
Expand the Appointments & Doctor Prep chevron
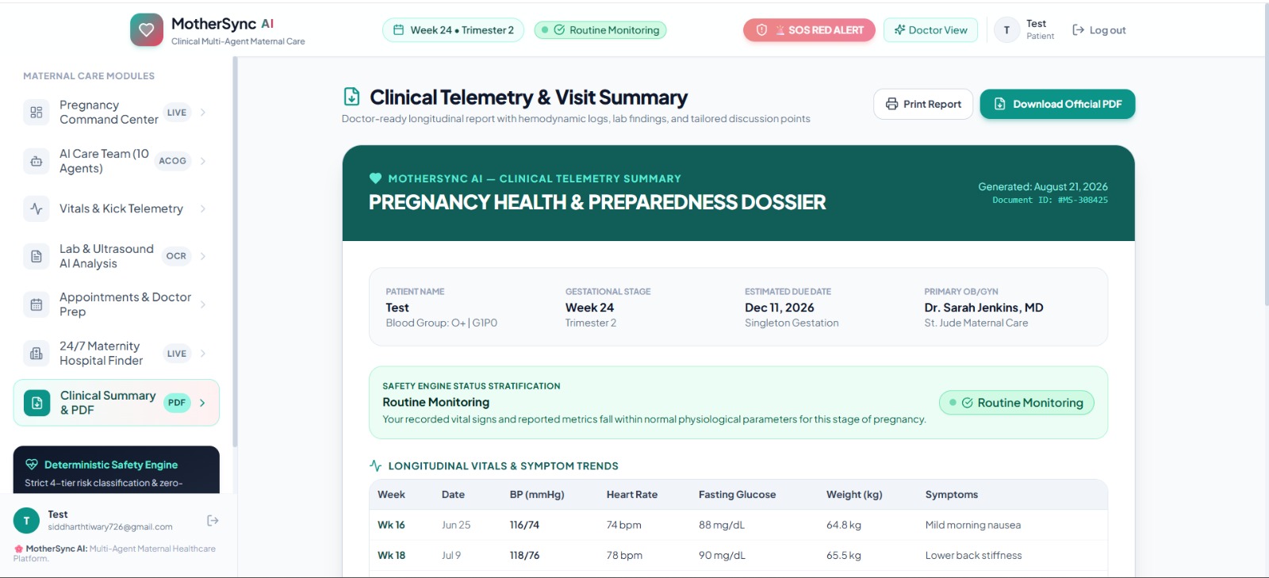203,304
